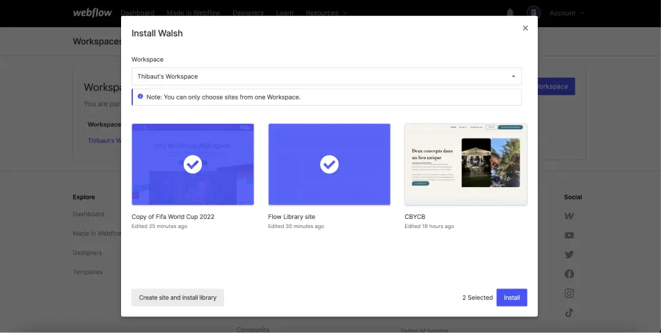Click the user avatar picture
This screenshot has height=333, width=661.
click(x=534, y=13)
